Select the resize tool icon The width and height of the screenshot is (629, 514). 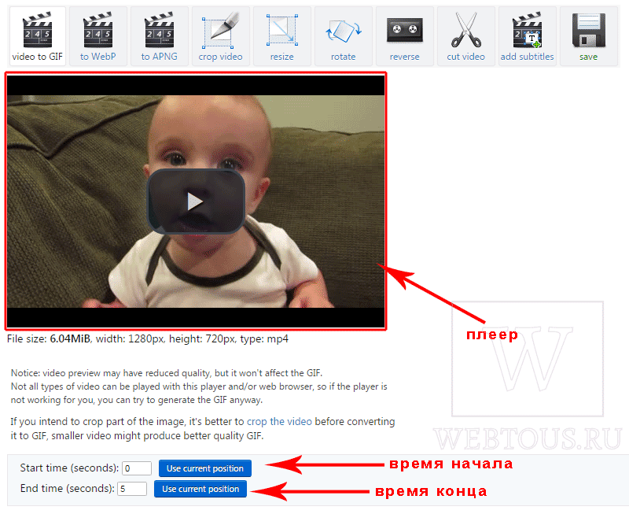[282, 30]
